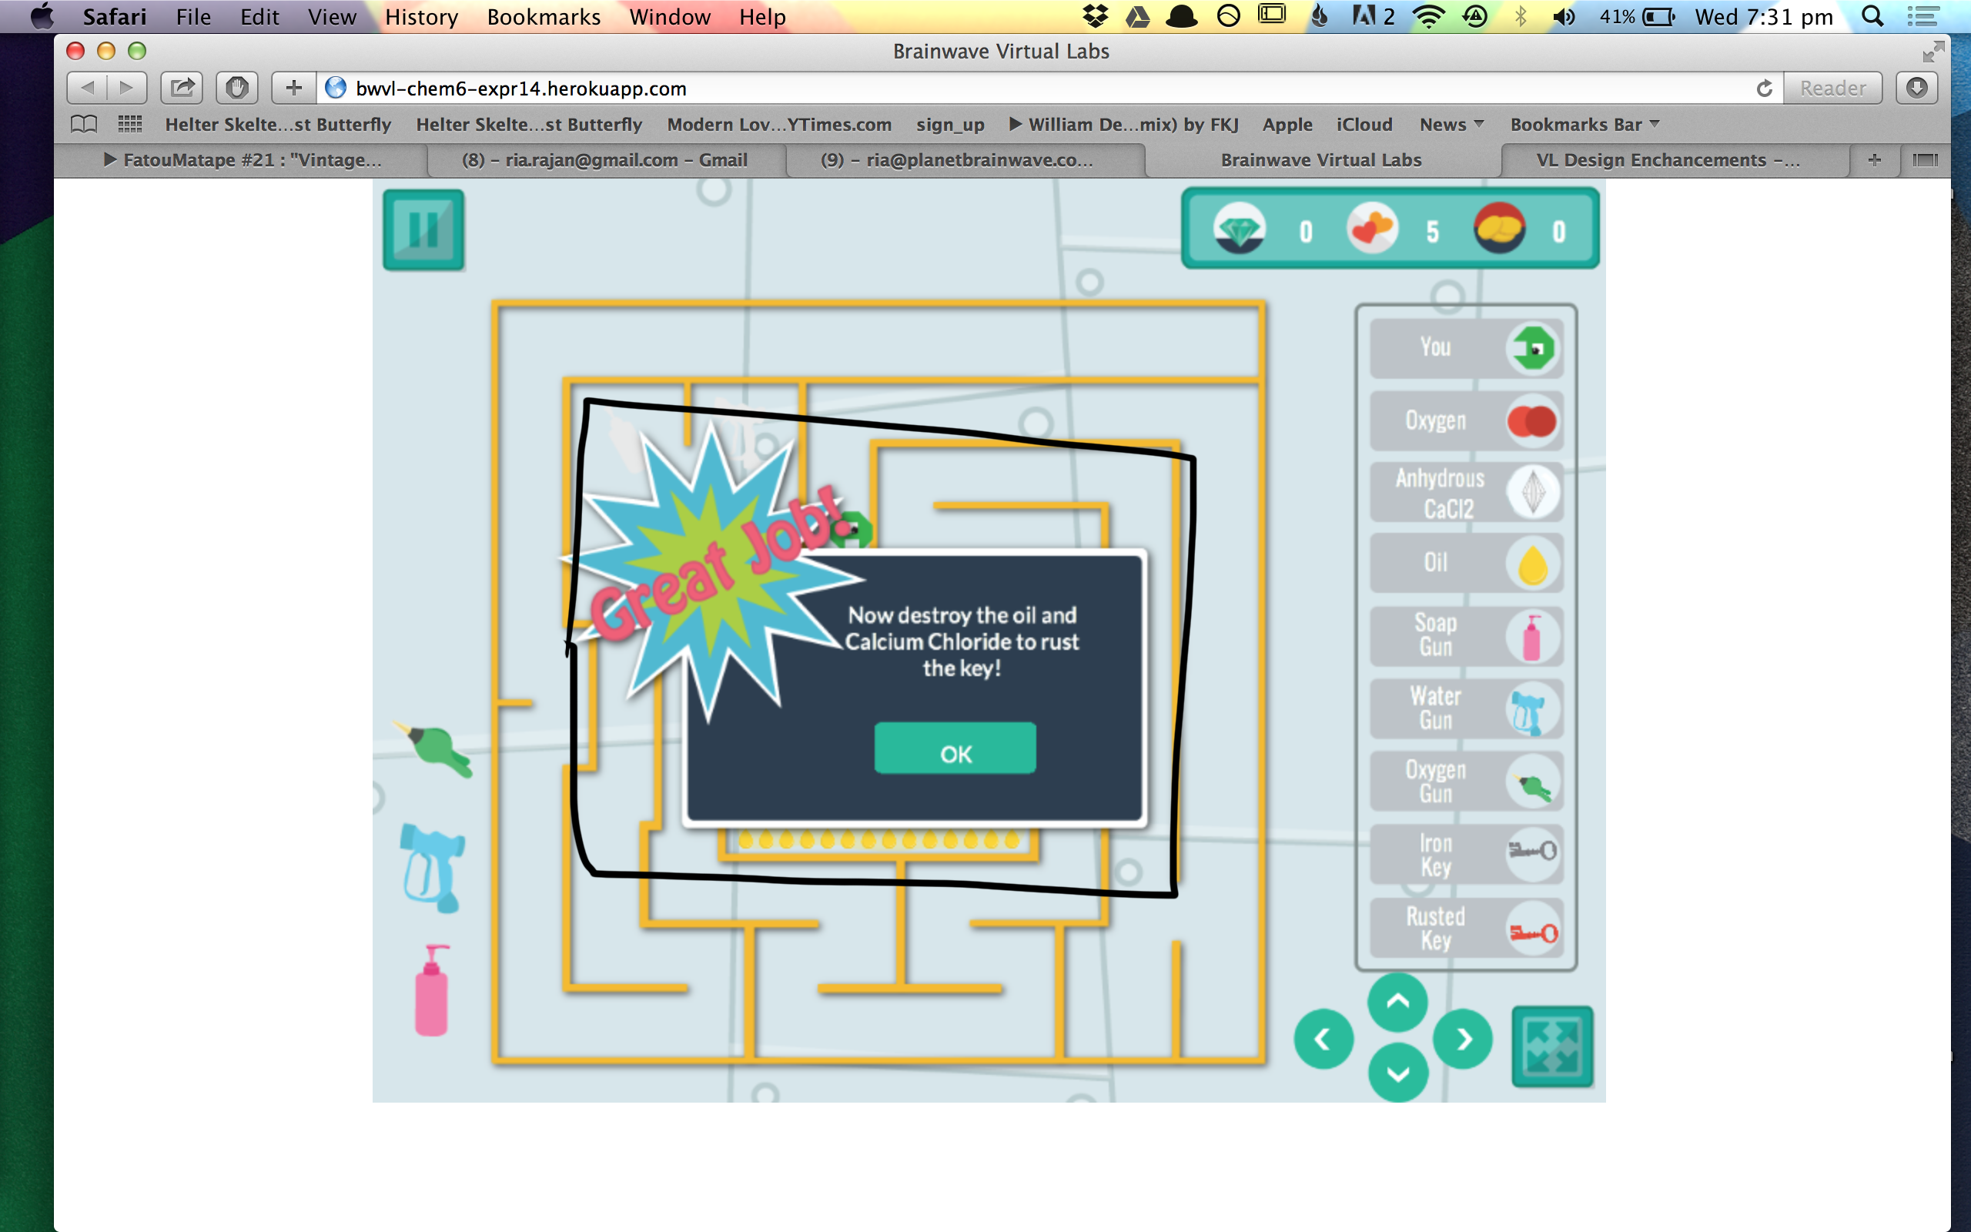Open the Bookmarks menu
1971x1232 pixels.
coord(544,17)
